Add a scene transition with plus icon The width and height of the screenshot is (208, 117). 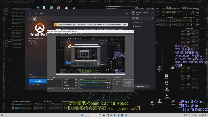pos(117,82)
